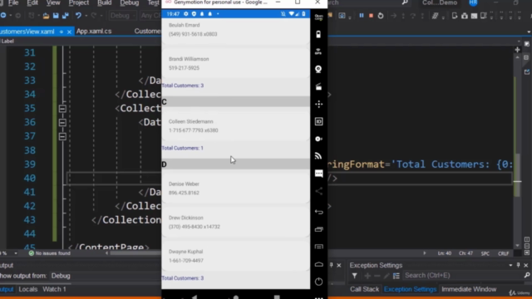Click the C group header in emulator
The height and width of the screenshot is (299, 532).
click(x=235, y=101)
